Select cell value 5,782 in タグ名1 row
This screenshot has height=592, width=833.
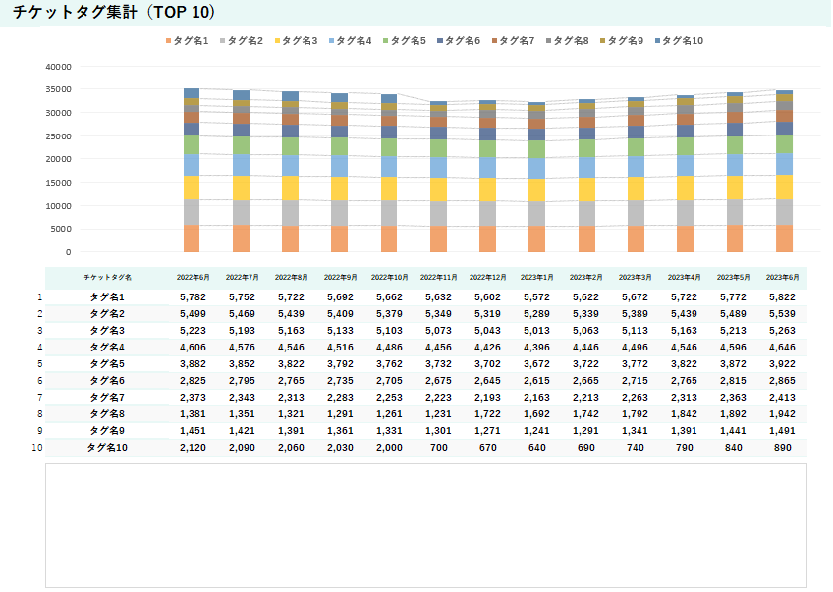coord(193,296)
